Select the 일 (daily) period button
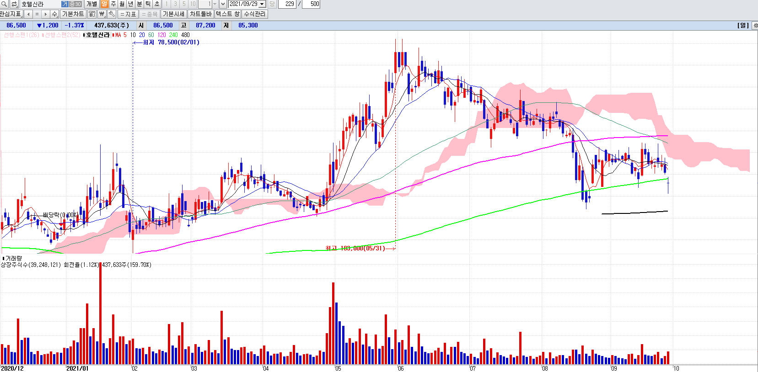 click(x=104, y=4)
